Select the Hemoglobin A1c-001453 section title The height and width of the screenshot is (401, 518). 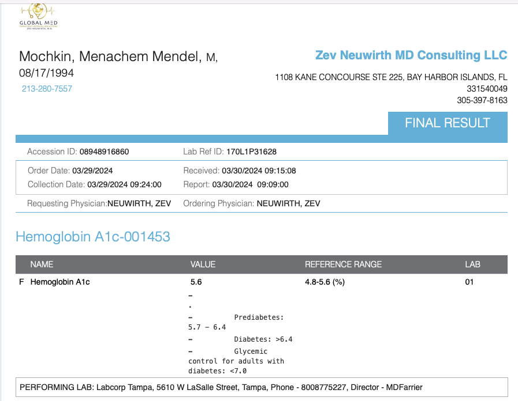[92, 237]
